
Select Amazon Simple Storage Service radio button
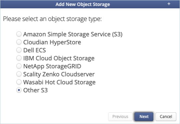(19, 34)
